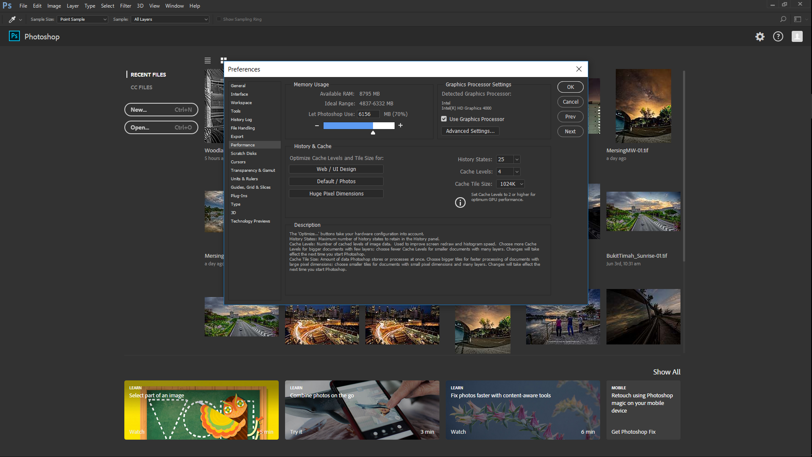Open the Sample Size dropdown
812x457 pixels.
point(83,19)
